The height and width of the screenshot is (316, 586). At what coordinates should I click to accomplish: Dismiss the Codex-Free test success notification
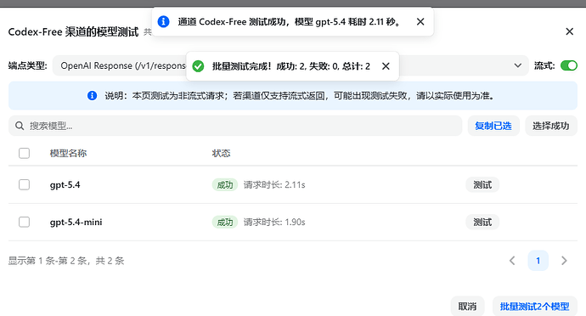[x=420, y=22]
